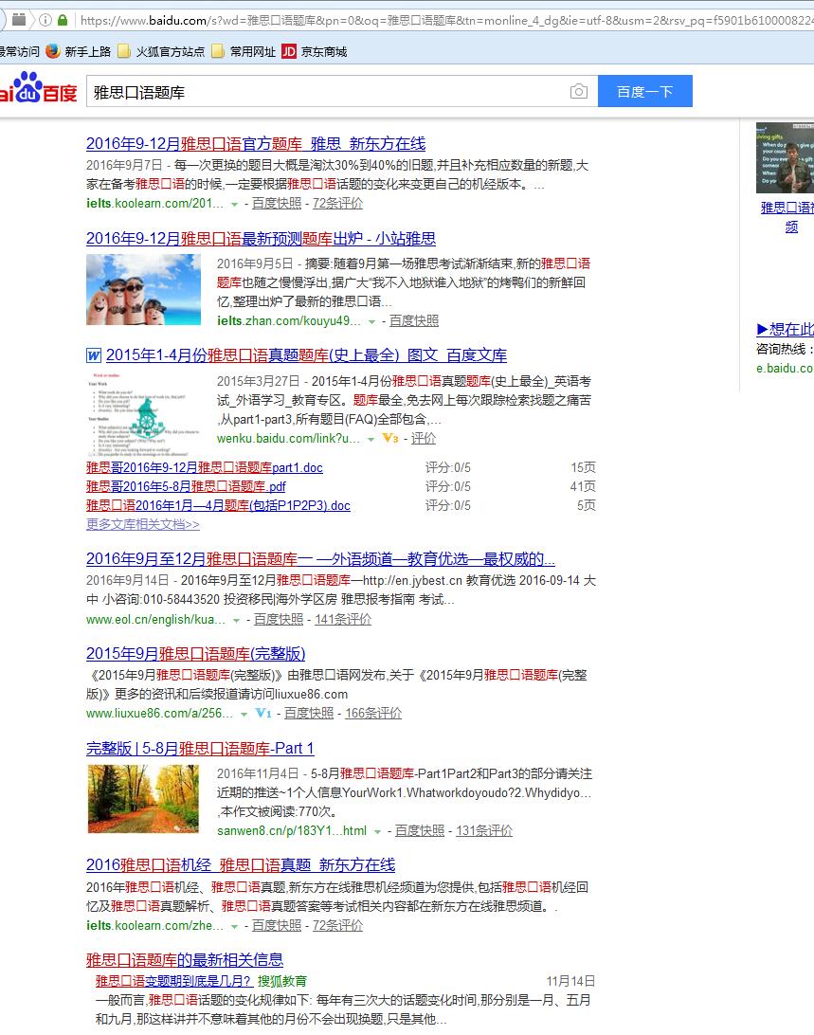
Task: Click the green URL sanwen8.cn/p/183Y1...html
Action: pos(292,830)
